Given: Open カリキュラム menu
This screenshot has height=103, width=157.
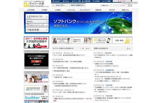Looking at the screenshot, I should 71,10.
